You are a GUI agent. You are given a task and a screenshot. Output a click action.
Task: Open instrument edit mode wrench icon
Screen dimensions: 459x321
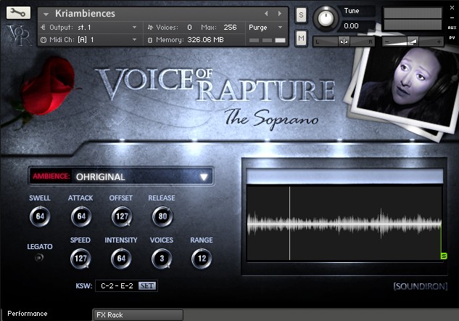18,13
